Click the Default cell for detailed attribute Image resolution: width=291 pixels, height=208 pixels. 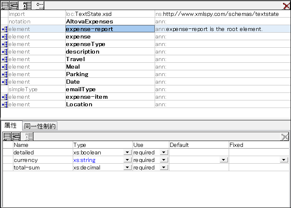199,152
